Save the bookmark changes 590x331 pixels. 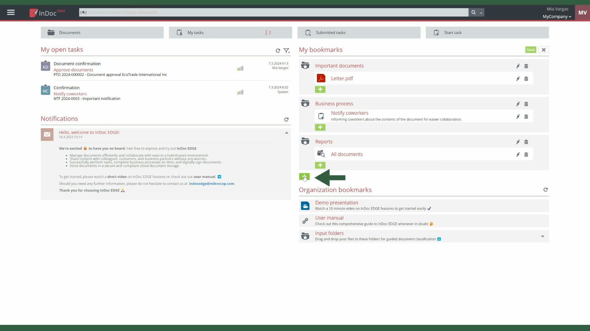tap(530, 50)
